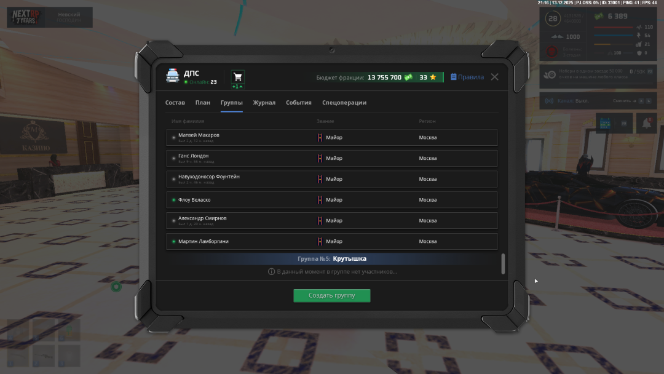The width and height of the screenshot is (664, 374).
Task: Click the gold star rating icon
Action: pyautogui.click(x=433, y=78)
